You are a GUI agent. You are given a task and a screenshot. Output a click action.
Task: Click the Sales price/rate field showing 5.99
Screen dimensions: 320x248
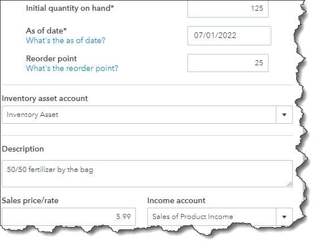pyautogui.click(x=69, y=217)
